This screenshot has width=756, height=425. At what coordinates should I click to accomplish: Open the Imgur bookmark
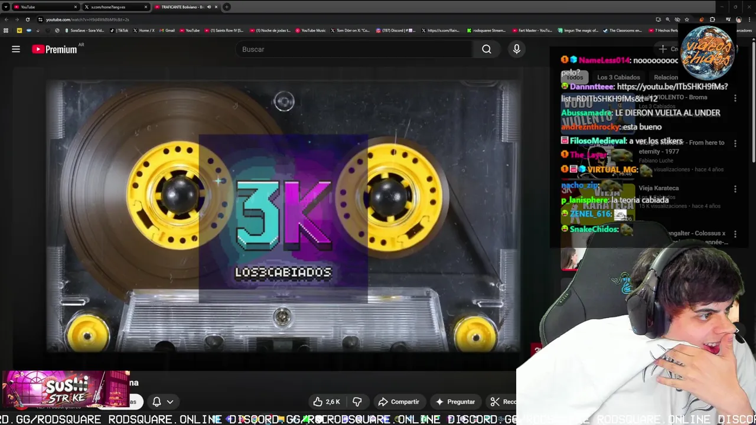click(578, 30)
